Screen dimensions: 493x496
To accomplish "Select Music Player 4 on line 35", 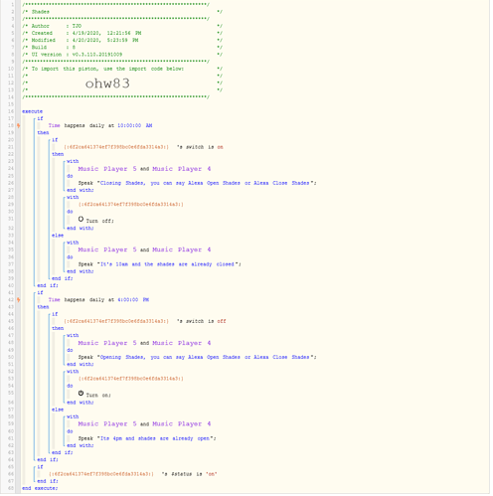I will click(182, 249).
